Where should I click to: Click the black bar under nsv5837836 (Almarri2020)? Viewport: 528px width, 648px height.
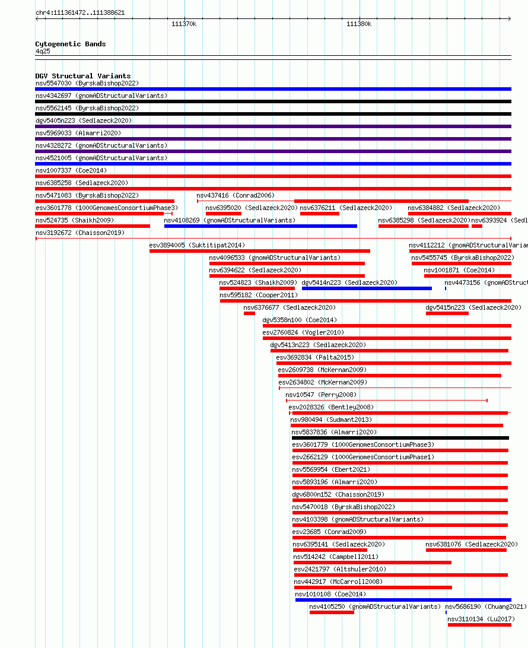click(400, 438)
